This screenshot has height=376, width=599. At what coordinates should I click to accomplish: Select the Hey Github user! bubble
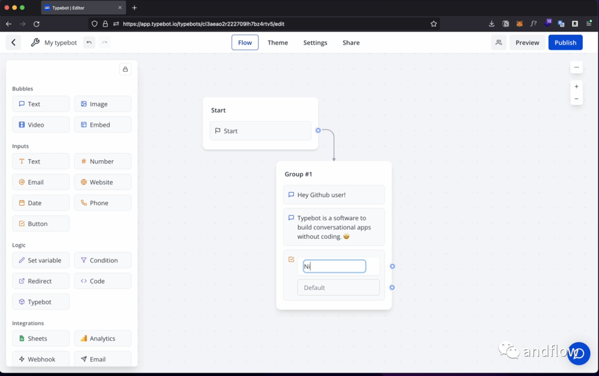click(334, 195)
